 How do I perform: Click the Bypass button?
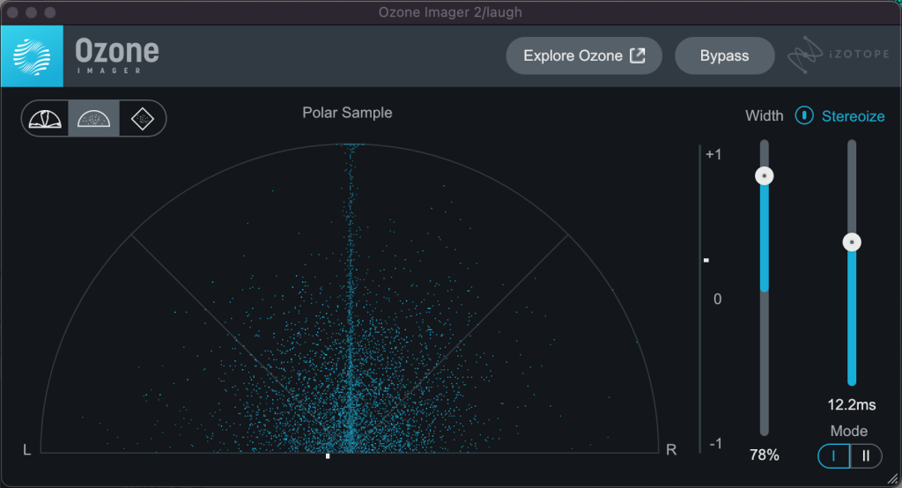tap(724, 55)
